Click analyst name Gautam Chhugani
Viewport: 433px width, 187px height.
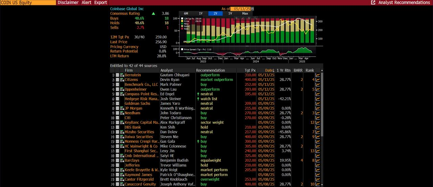175,75
